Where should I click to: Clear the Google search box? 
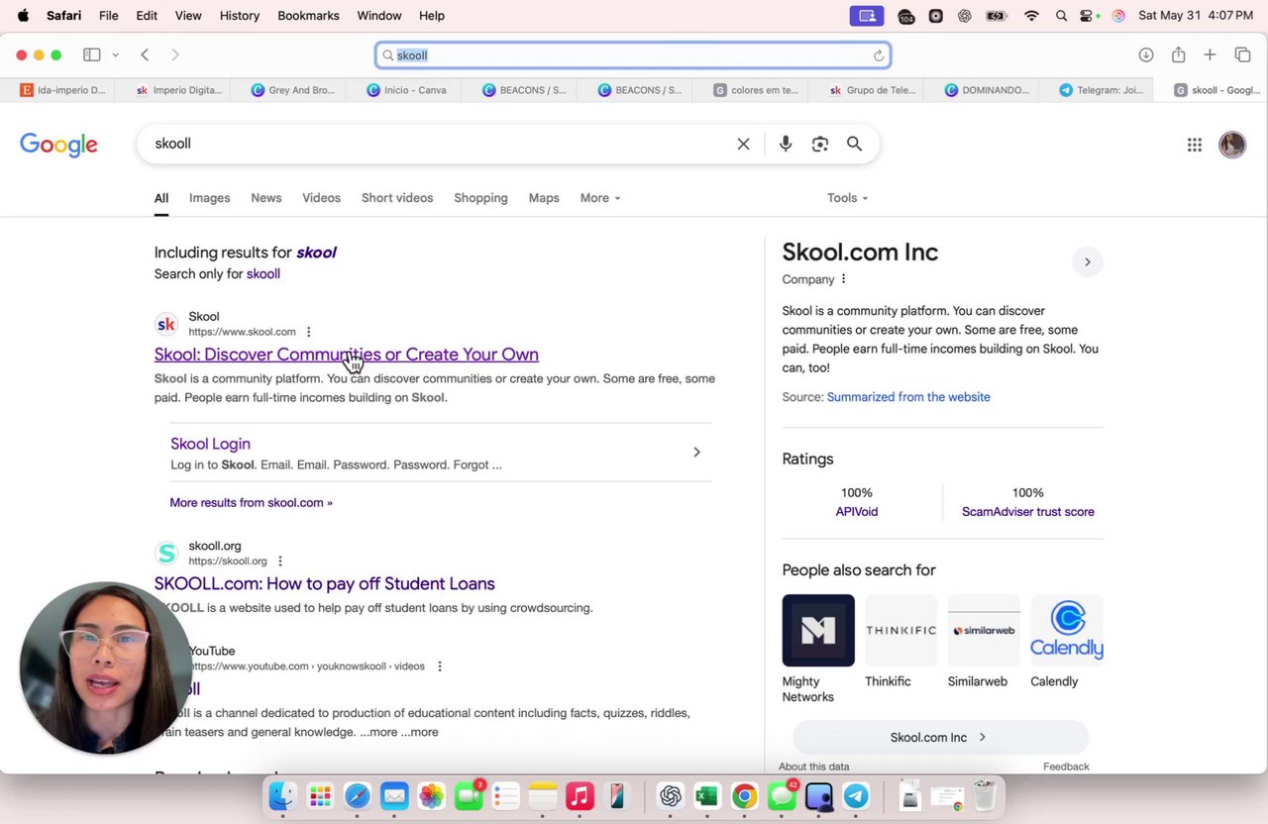[x=743, y=145]
